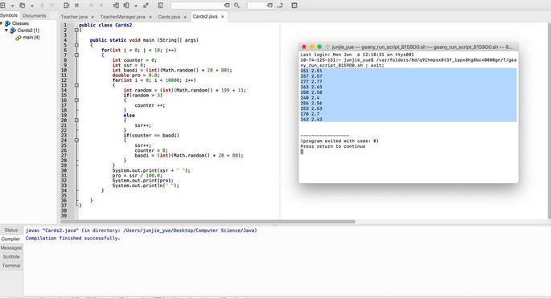Fold the if block at line 16
The image size is (551, 298).
(x=76, y=100)
